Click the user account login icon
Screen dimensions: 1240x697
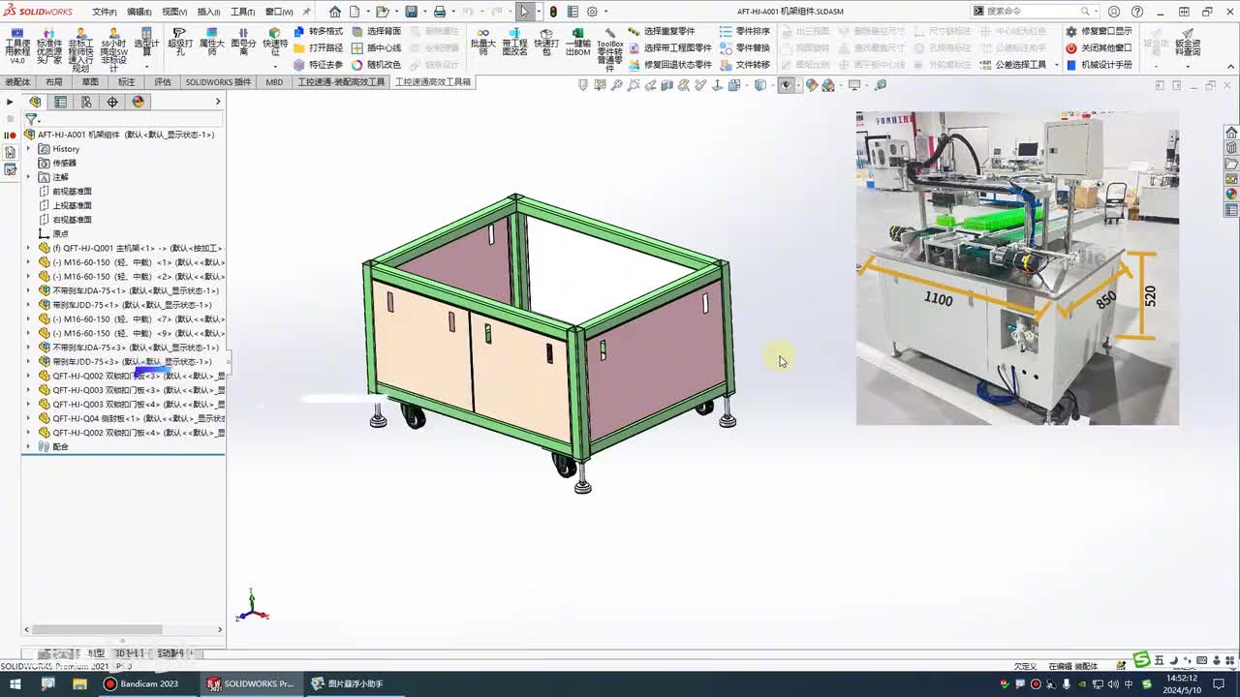point(1114,12)
